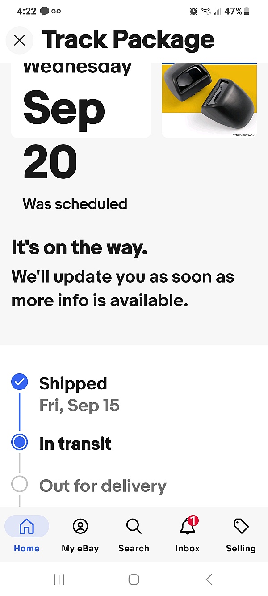
Task: Tap the battery indicator icon
Action: tap(246, 11)
